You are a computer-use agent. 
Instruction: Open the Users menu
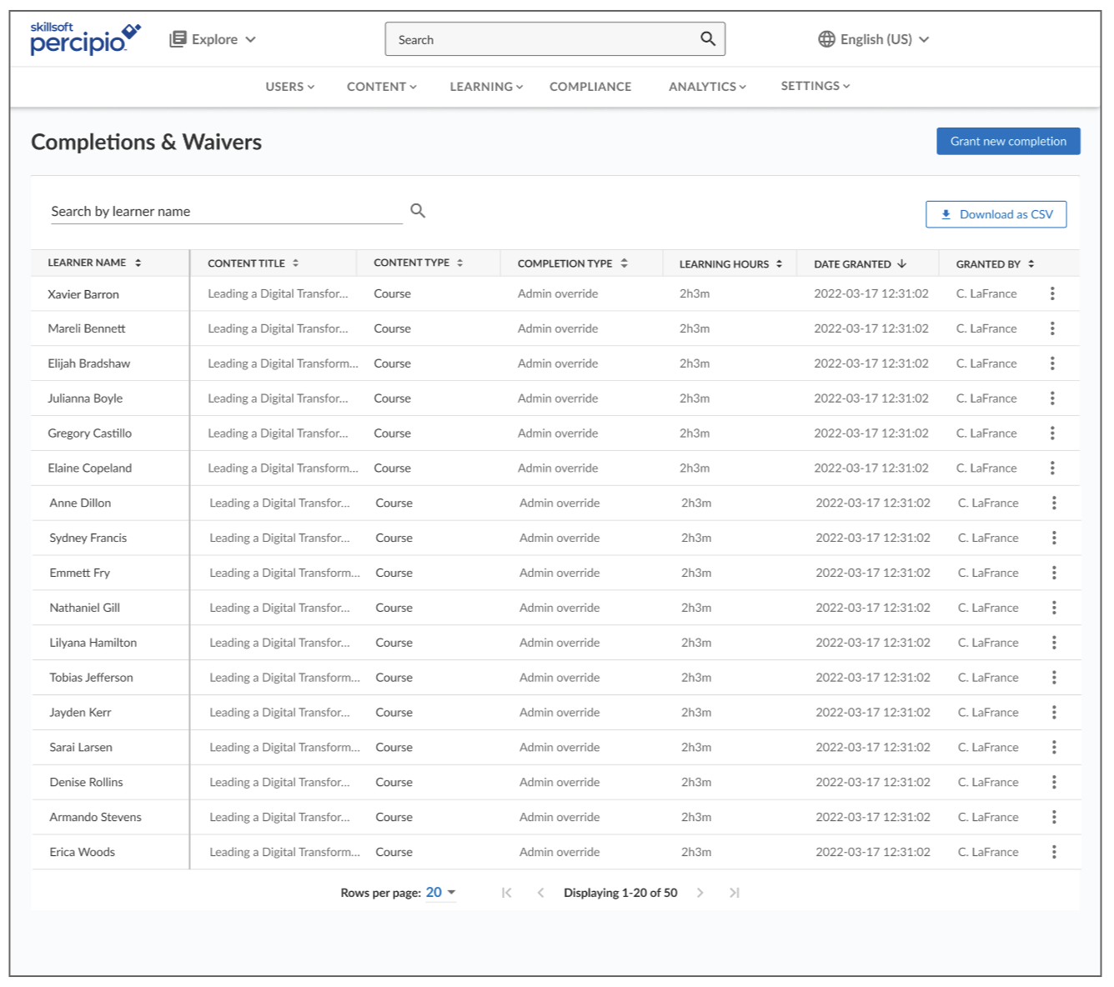[290, 87]
